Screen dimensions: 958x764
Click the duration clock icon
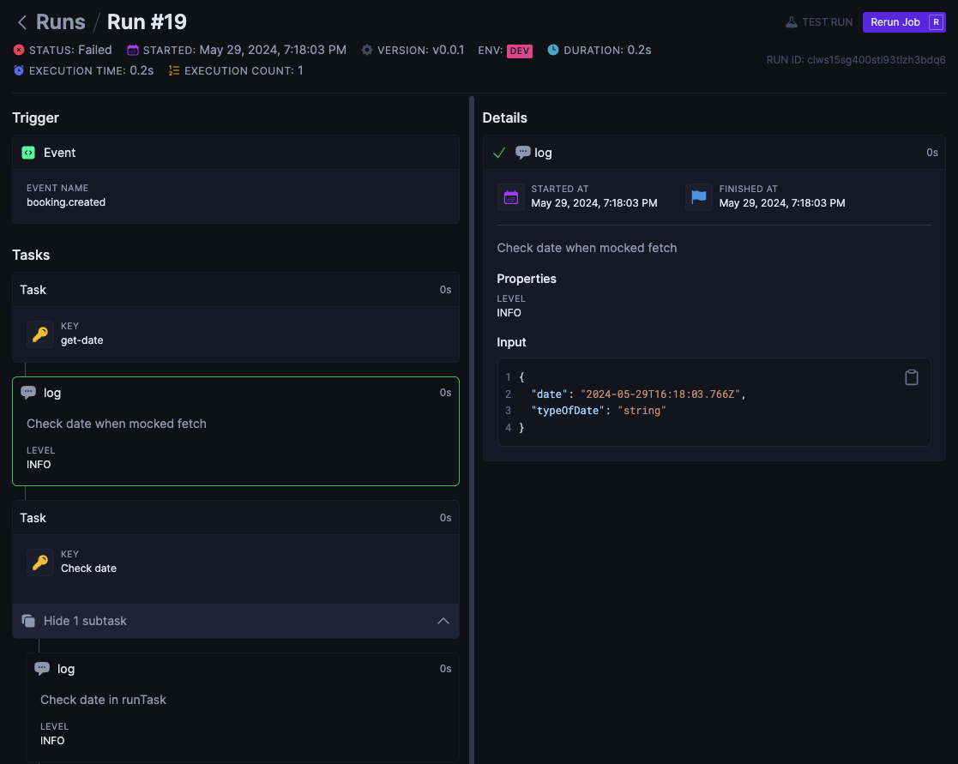[x=553, y=50]
